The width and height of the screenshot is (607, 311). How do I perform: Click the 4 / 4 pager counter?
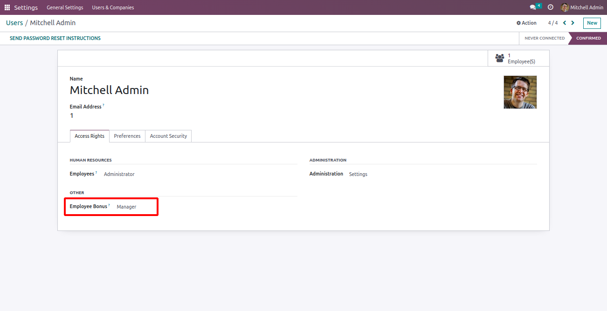click(553, 23)
